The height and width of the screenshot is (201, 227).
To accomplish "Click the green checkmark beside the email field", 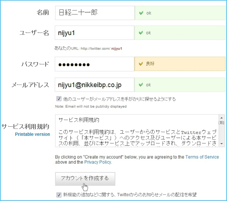I will 141,85.
